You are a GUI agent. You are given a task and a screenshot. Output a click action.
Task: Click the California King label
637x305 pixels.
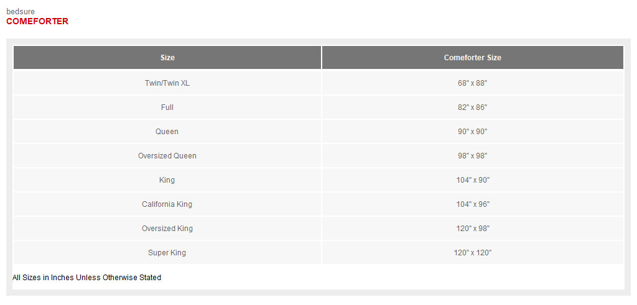coord(167,204)
